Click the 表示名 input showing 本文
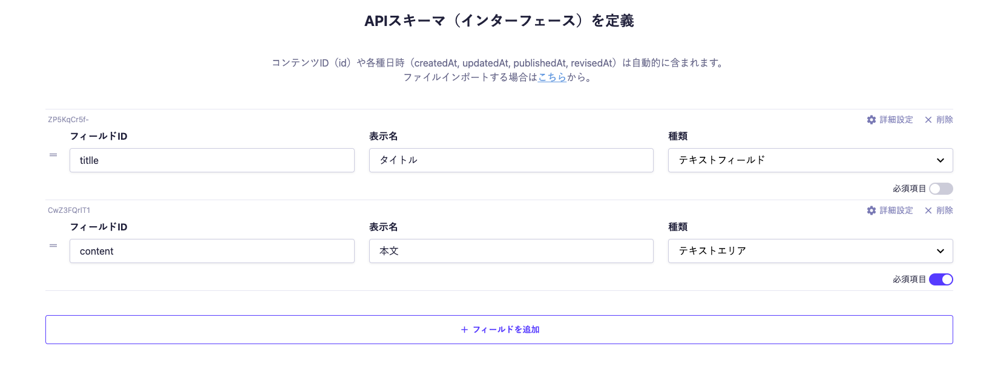 [511, 251]
